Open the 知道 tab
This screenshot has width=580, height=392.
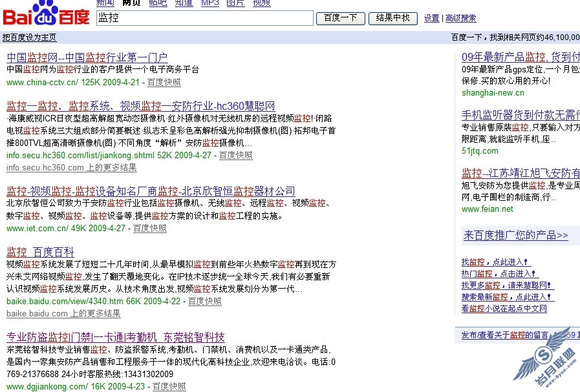(x=184, y=3)
